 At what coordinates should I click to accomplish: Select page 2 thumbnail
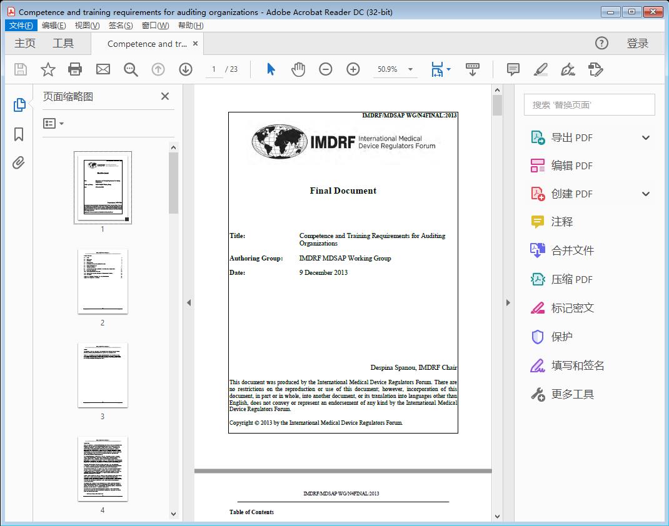[103, 281]
